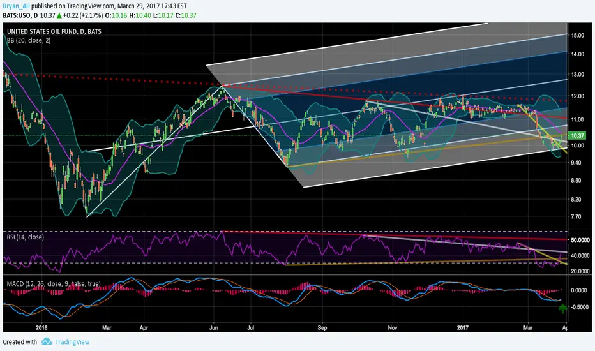Viewport: 595px width, 351px height.
Task: Click the -0.5000 MACD axis value
Action: [578, 307]
